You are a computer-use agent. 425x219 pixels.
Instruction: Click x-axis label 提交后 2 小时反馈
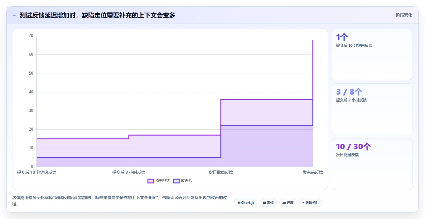click(x=129, y=172)
